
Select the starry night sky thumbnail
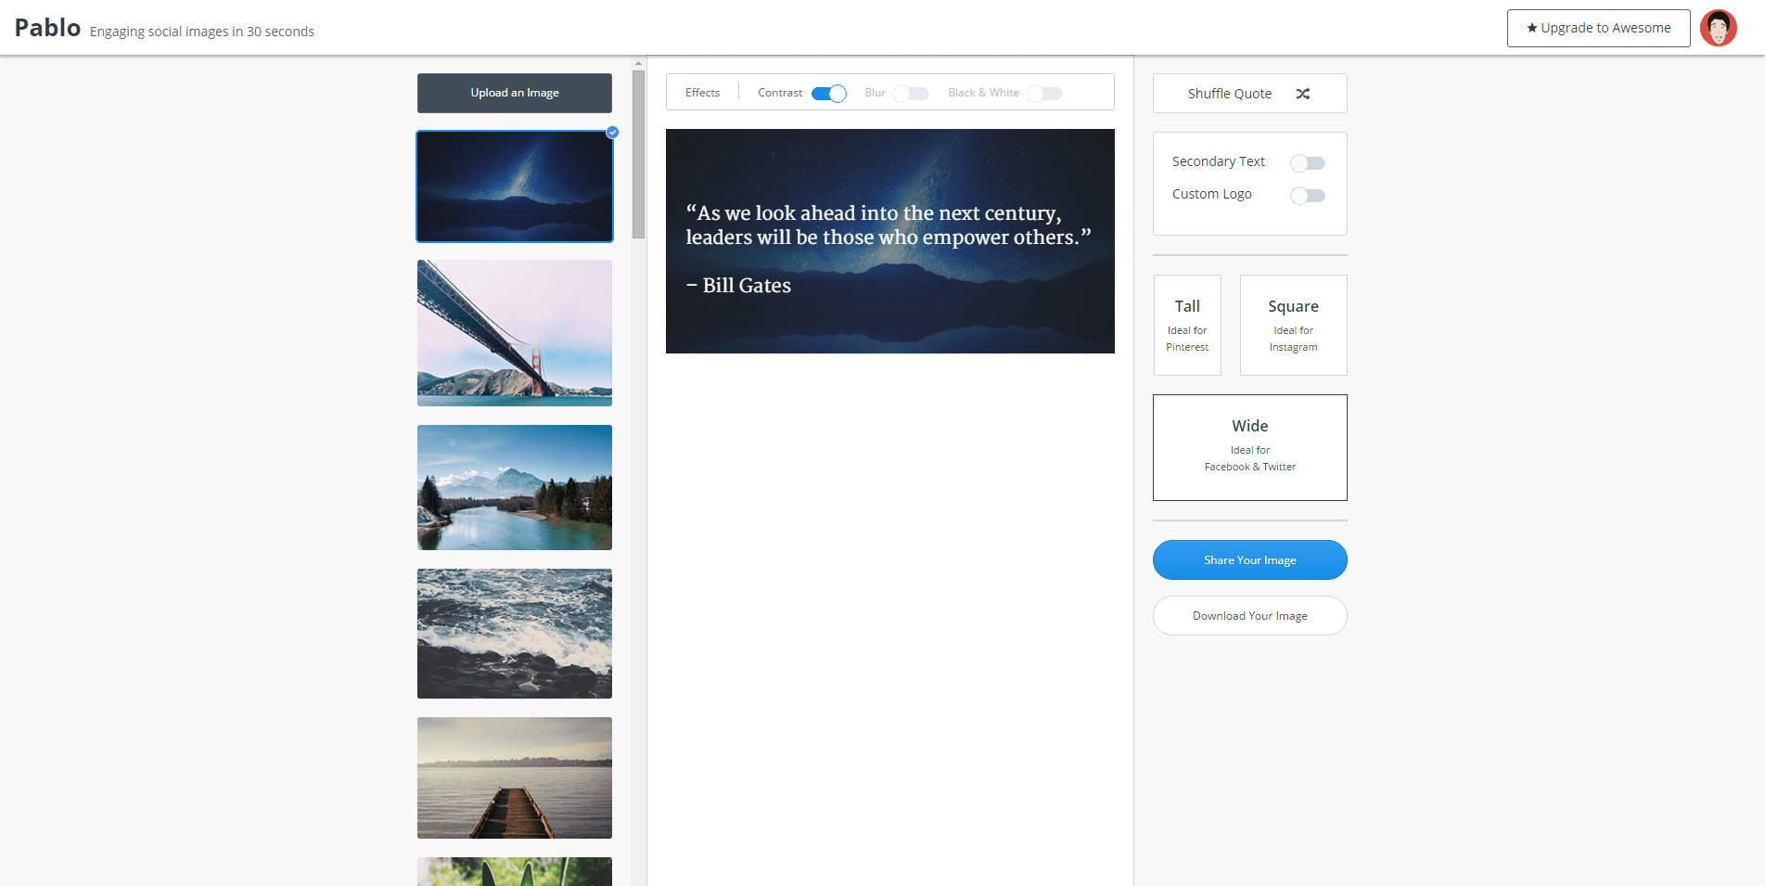(515, 186)
